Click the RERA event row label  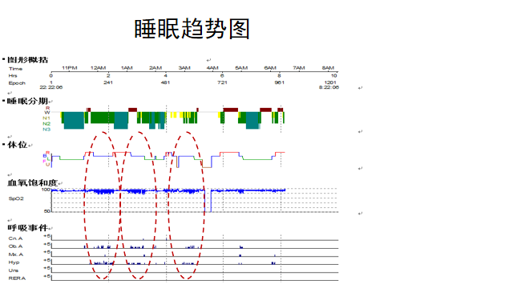click(17, 278)
